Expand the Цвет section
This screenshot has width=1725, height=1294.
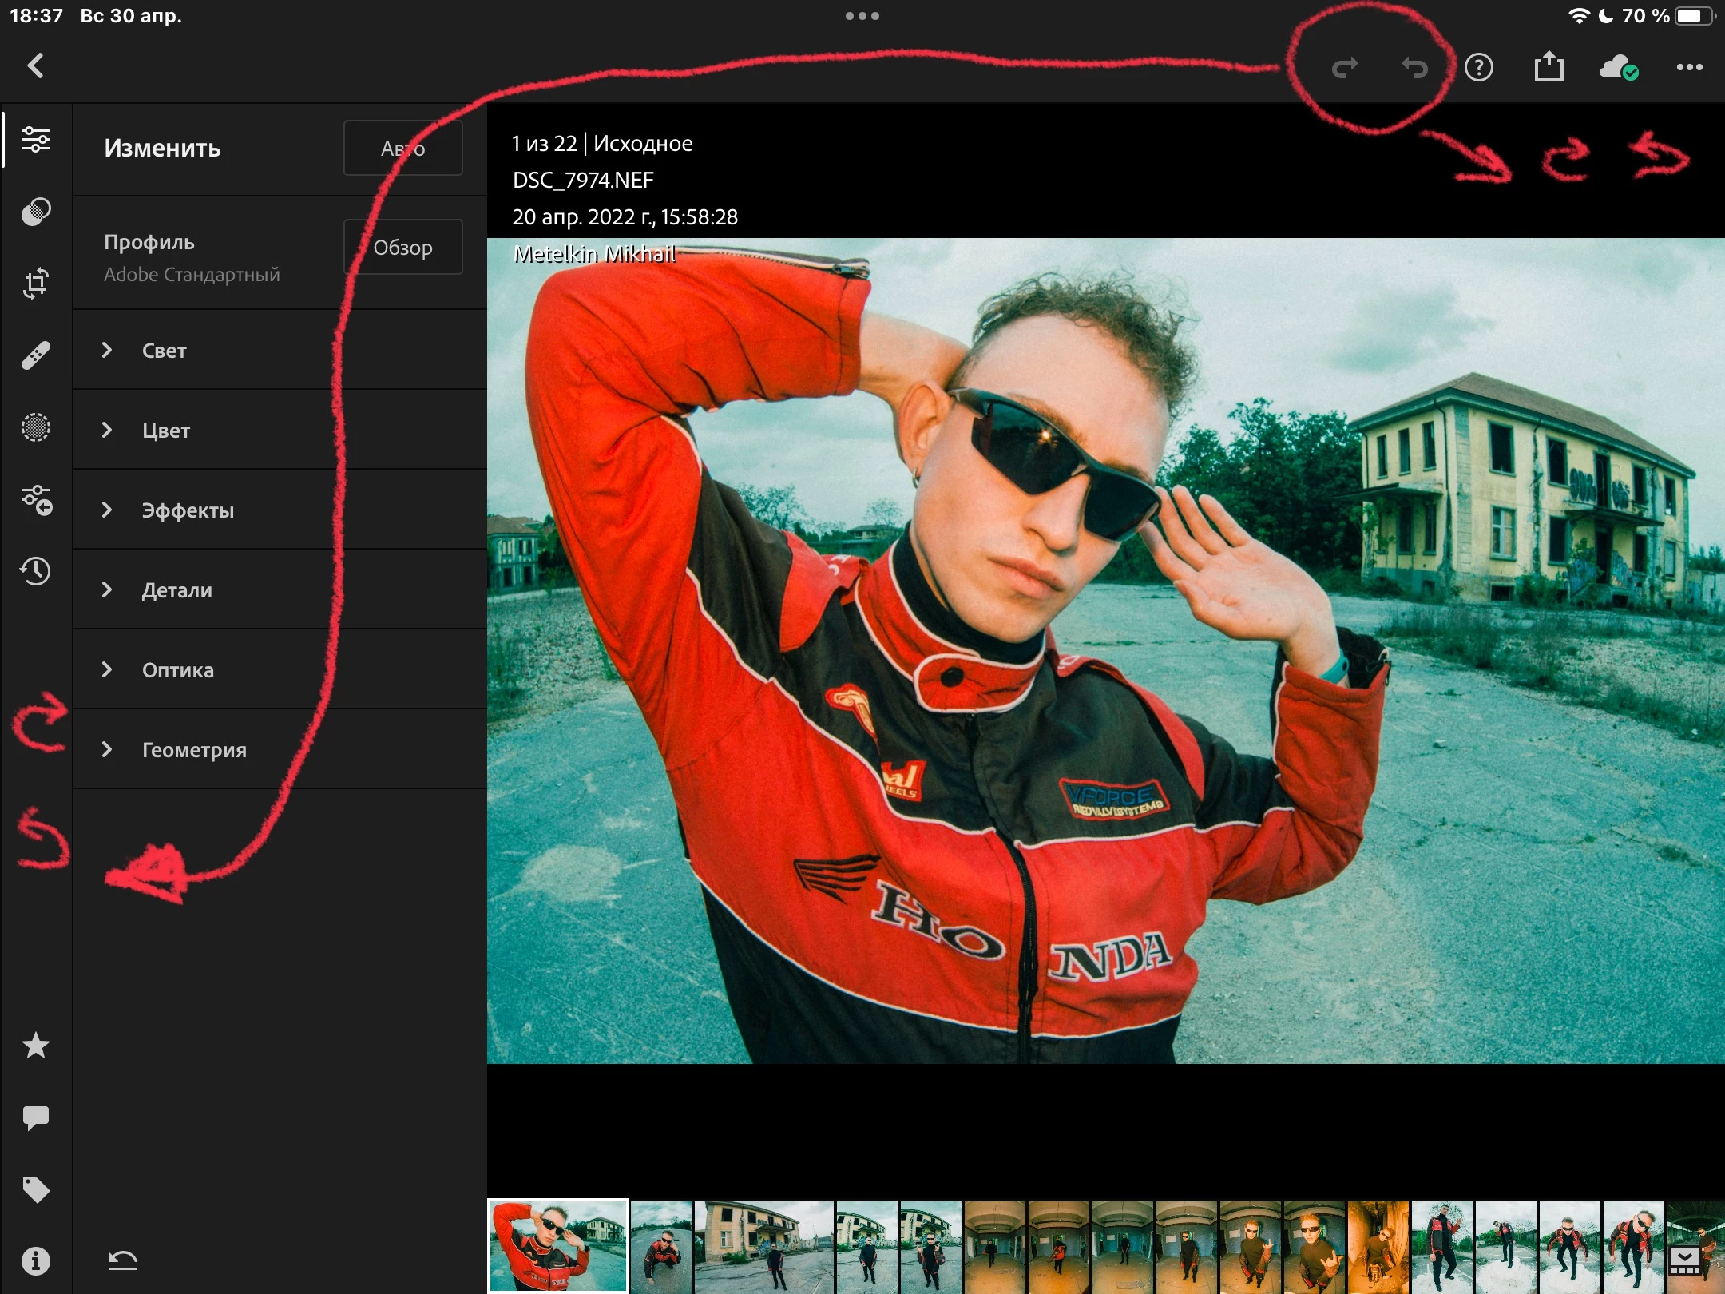(165, 430)
